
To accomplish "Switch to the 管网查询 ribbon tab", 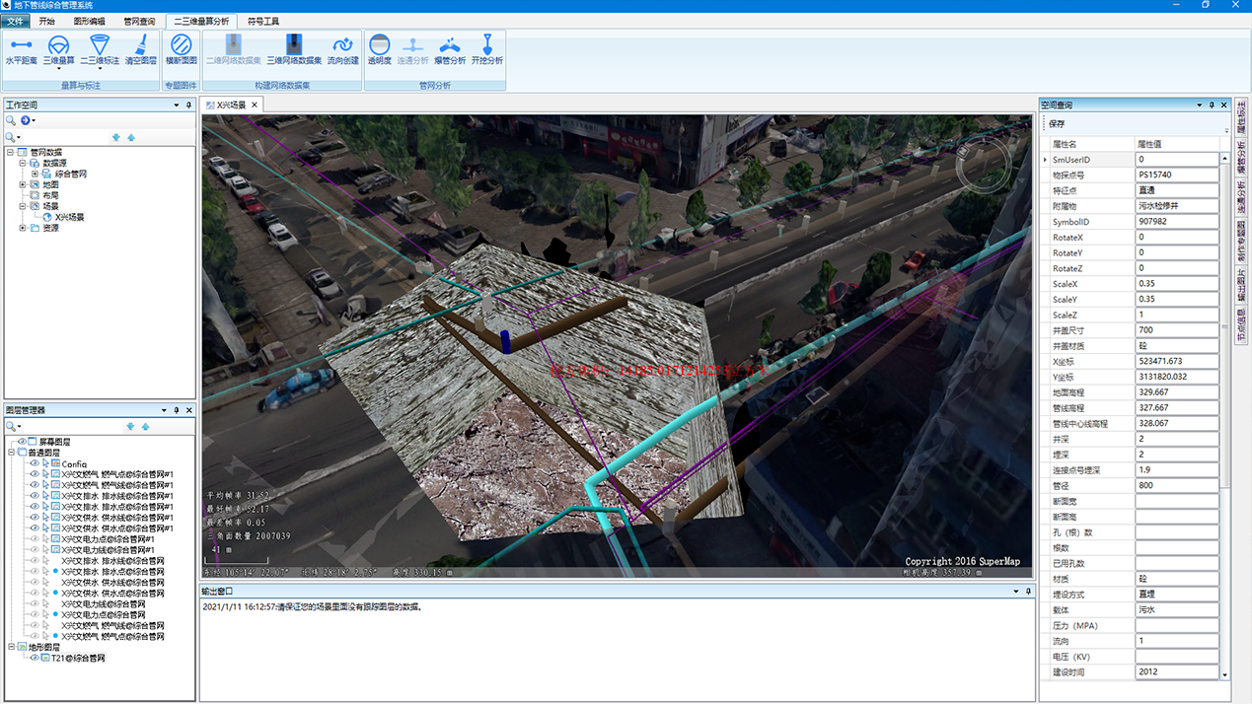I will tap(139, 21).
